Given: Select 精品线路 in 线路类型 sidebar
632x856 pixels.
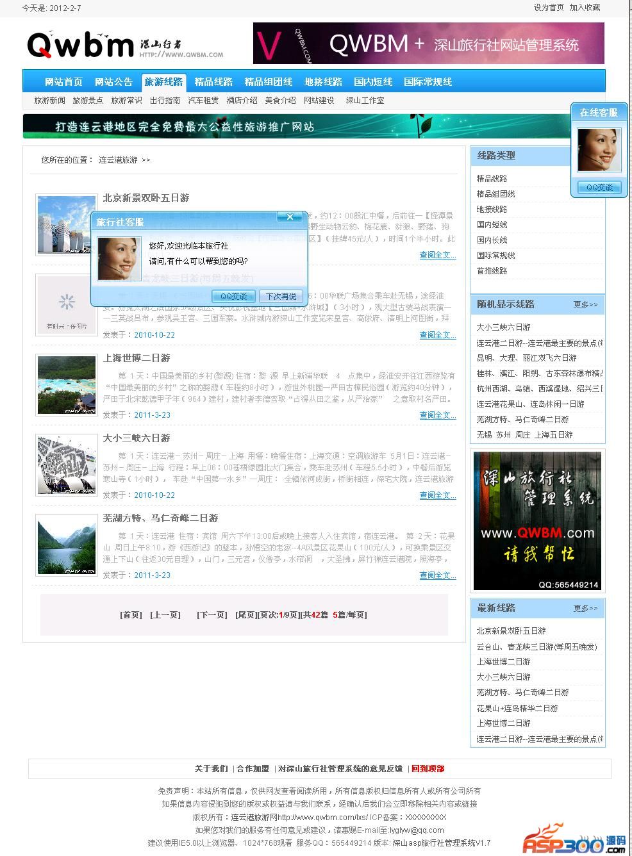Looking at the screenshot, I should pyautogui.click(x=492, y=179).
